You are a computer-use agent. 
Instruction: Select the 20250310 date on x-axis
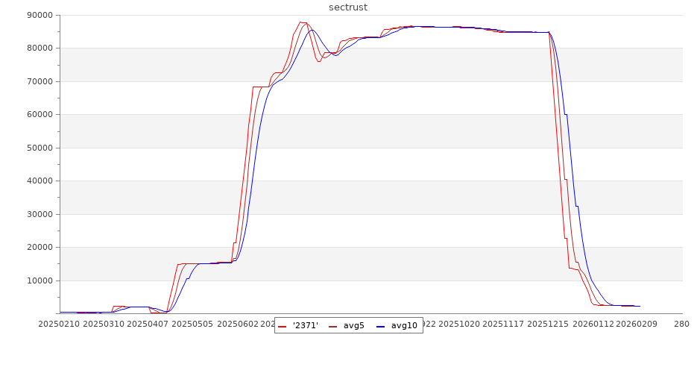[x=104, y=324]
